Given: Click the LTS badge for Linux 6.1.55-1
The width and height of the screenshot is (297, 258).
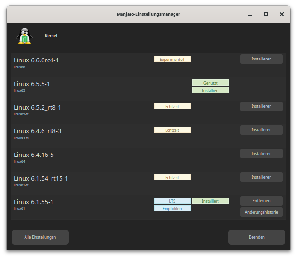Looking at the screenshot, I should pos(172,201).
